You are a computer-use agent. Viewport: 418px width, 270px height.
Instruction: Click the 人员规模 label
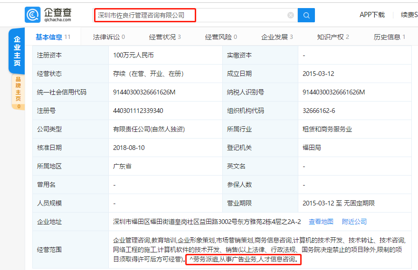49,203
